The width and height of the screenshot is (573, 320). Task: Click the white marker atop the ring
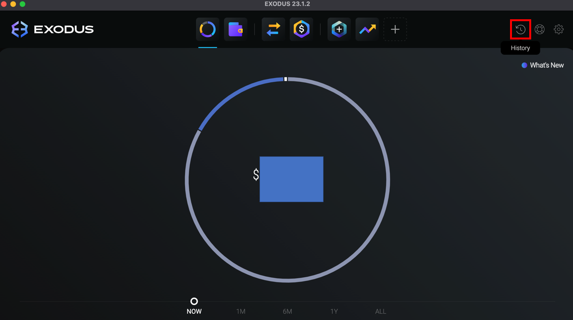(286, 79)
